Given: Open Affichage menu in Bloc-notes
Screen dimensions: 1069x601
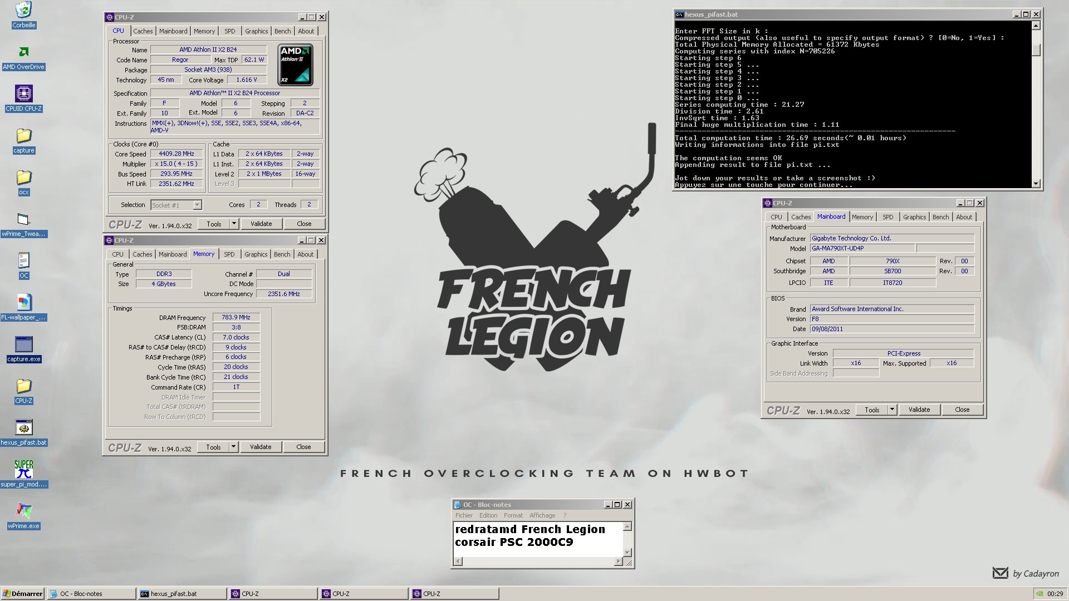Looking at the screenshot, I should [542, 515].
